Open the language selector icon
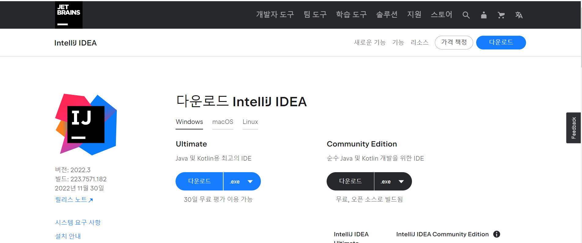 coord(519,15)
